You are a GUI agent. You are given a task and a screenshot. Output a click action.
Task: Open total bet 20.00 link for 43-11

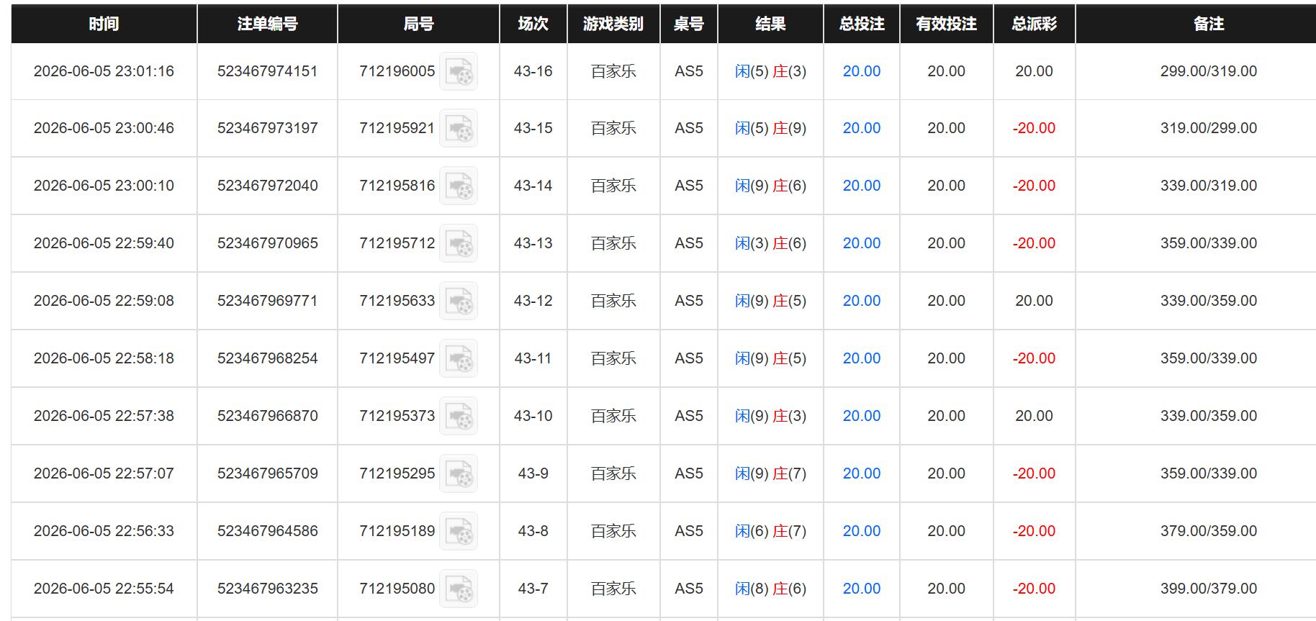(x=862, y=358)
